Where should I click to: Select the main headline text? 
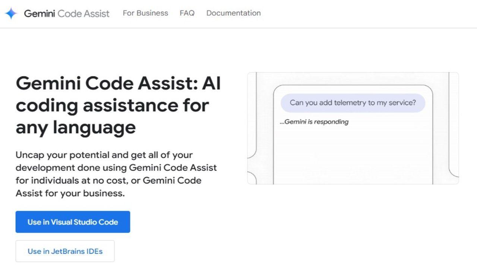(118, 105)
